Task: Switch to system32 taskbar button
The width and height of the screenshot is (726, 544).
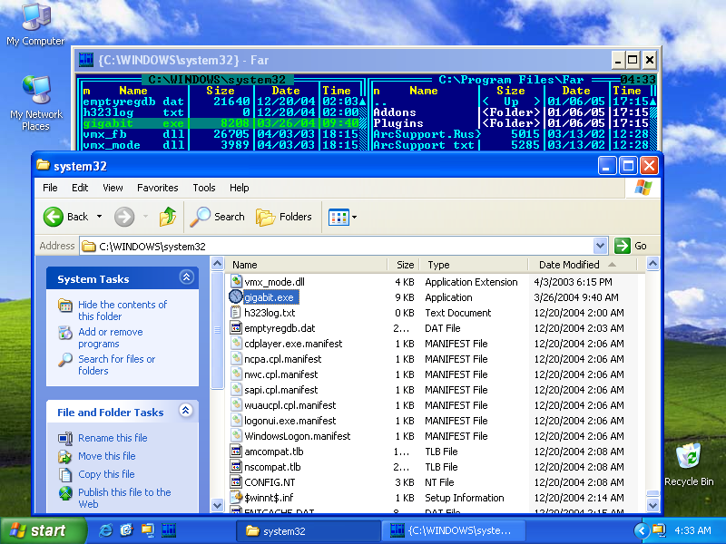Action: [x=309, y=531]
